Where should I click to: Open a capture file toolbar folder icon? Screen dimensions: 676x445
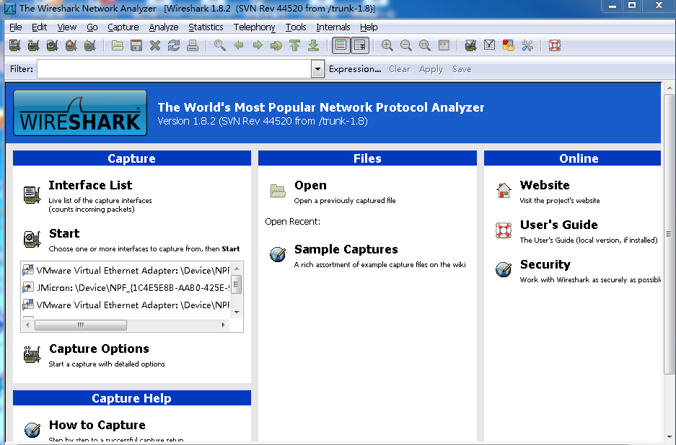click(x=118, y=45)
